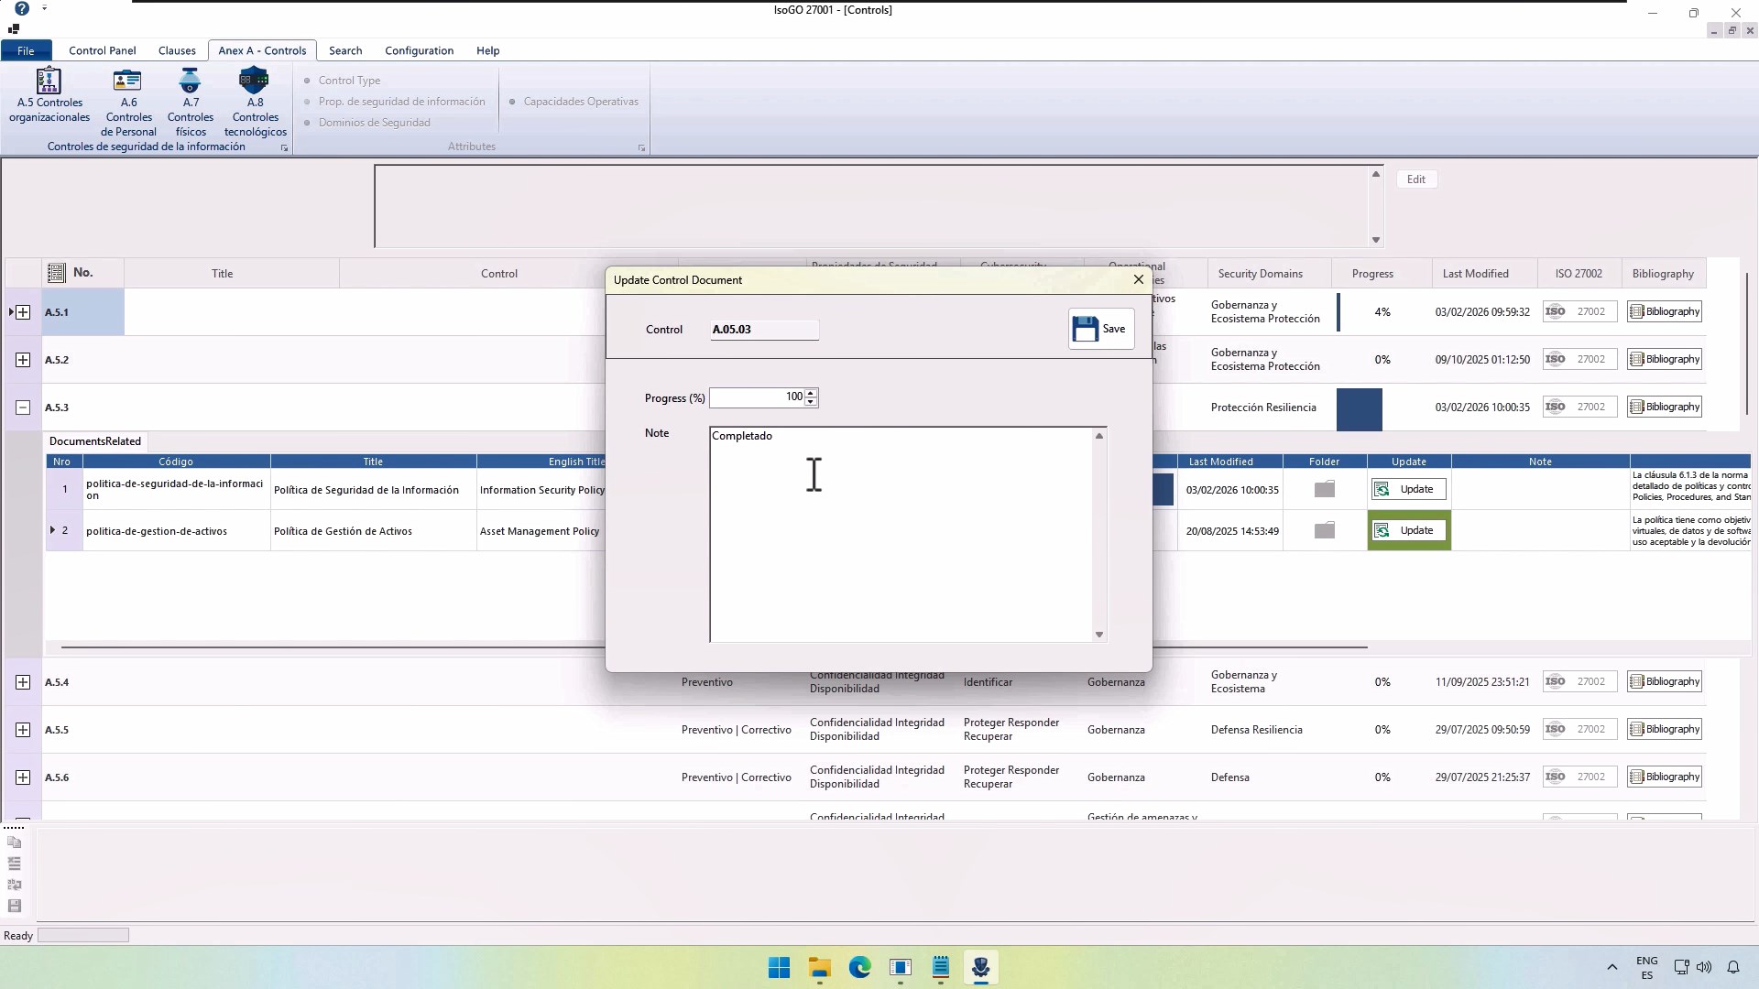1759x989 pixels.
Task: Click inside the Note text area
Action: [901, 535]
